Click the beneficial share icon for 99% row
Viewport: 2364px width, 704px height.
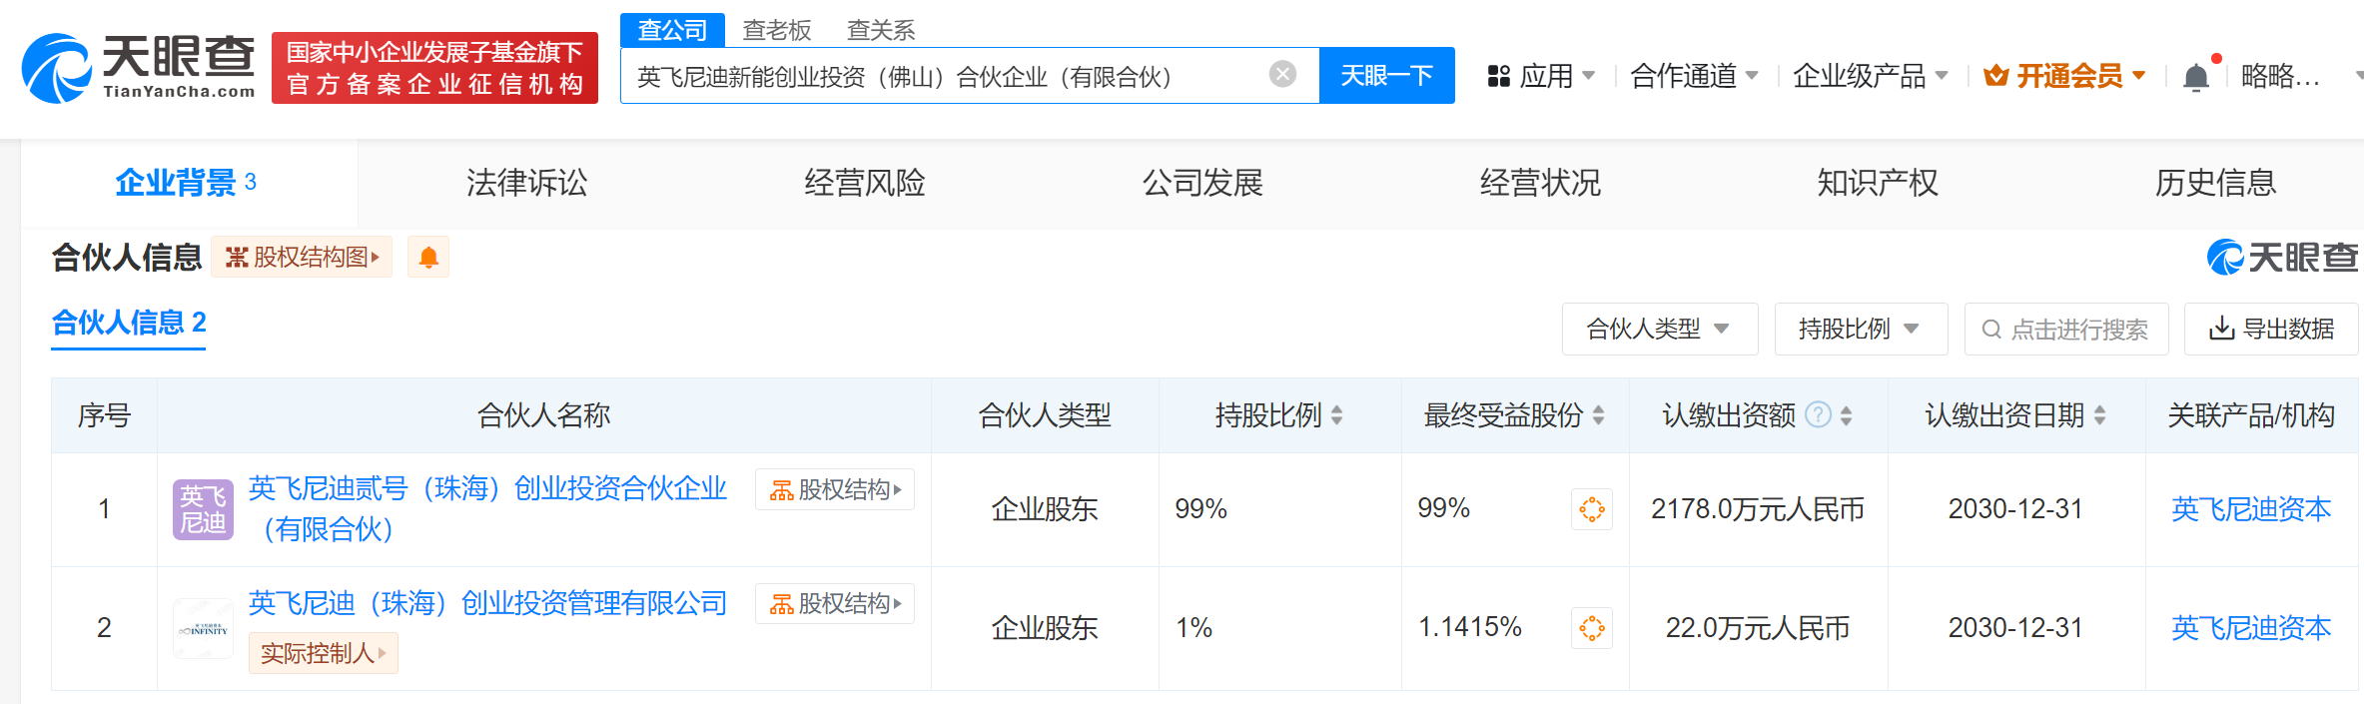click(x=1591, y=509)
